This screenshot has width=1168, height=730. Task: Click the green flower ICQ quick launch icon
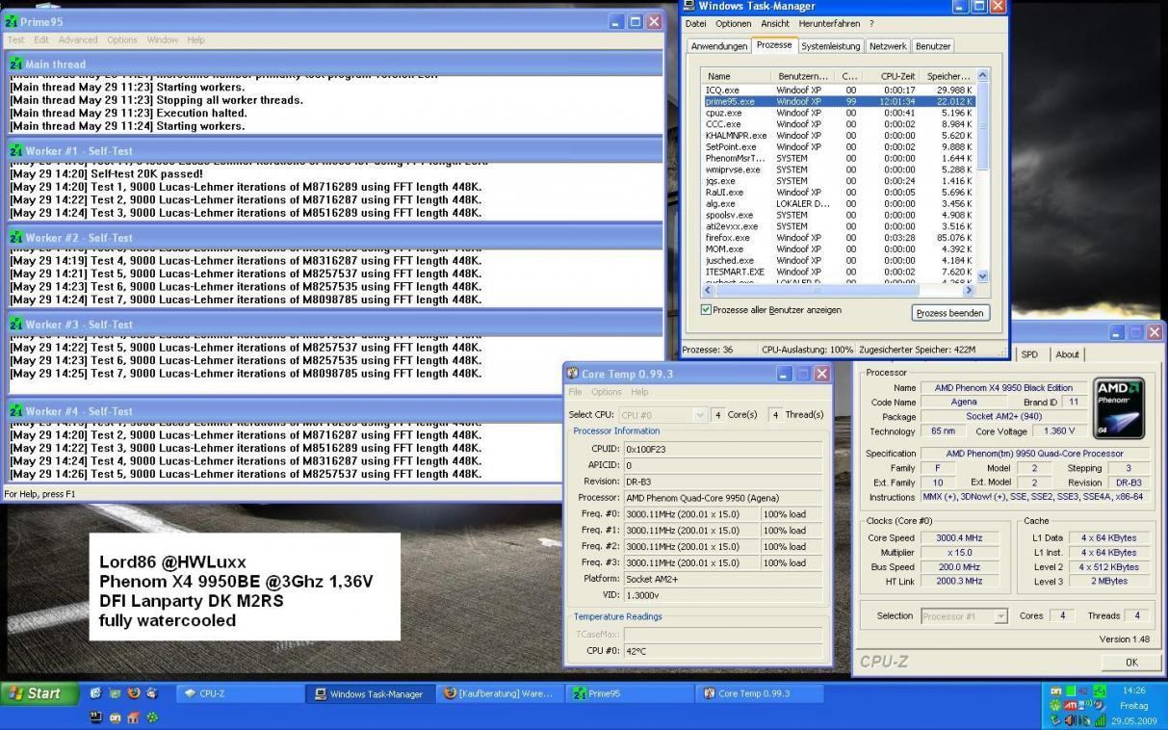tap(152, 717)
